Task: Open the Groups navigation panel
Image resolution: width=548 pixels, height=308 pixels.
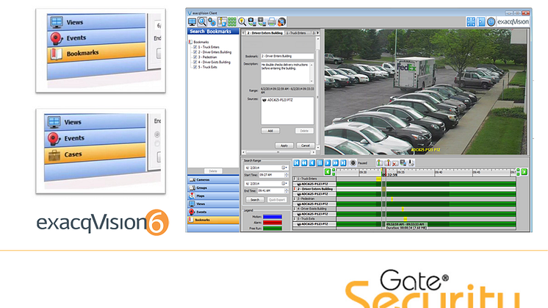Action: point(213,187)
